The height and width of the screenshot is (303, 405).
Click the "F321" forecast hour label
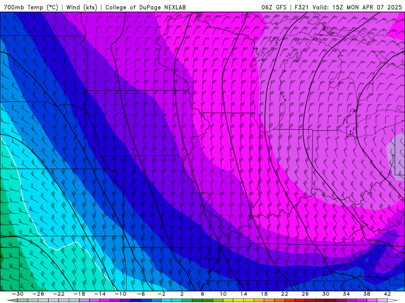coord(302,7)
